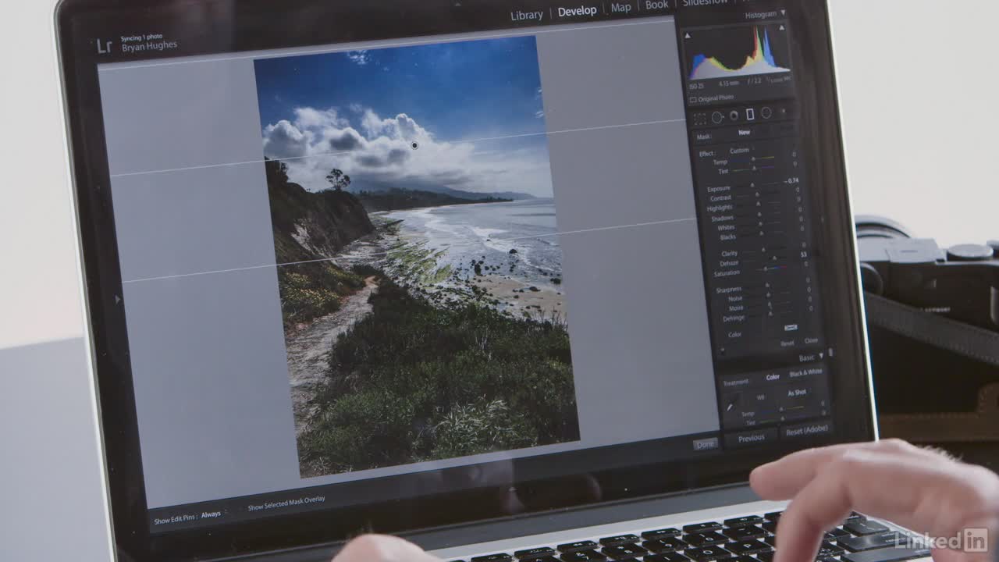Click the New mask button
Viewport: 999px width, 562px height.
(744, 132)
